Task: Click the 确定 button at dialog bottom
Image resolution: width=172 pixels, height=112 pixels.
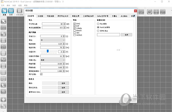Action: (x=130, y=100)
